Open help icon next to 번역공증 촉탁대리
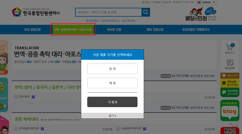The height and width of the screenshot is (134, 242). pyautogui.click(x=42, y=128)
